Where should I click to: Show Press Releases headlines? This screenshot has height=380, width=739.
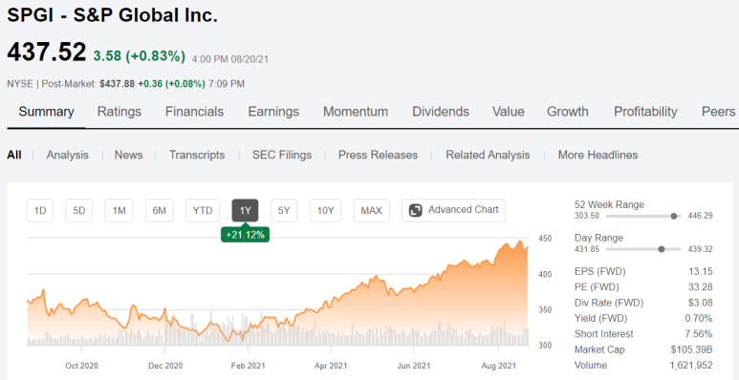378,155
